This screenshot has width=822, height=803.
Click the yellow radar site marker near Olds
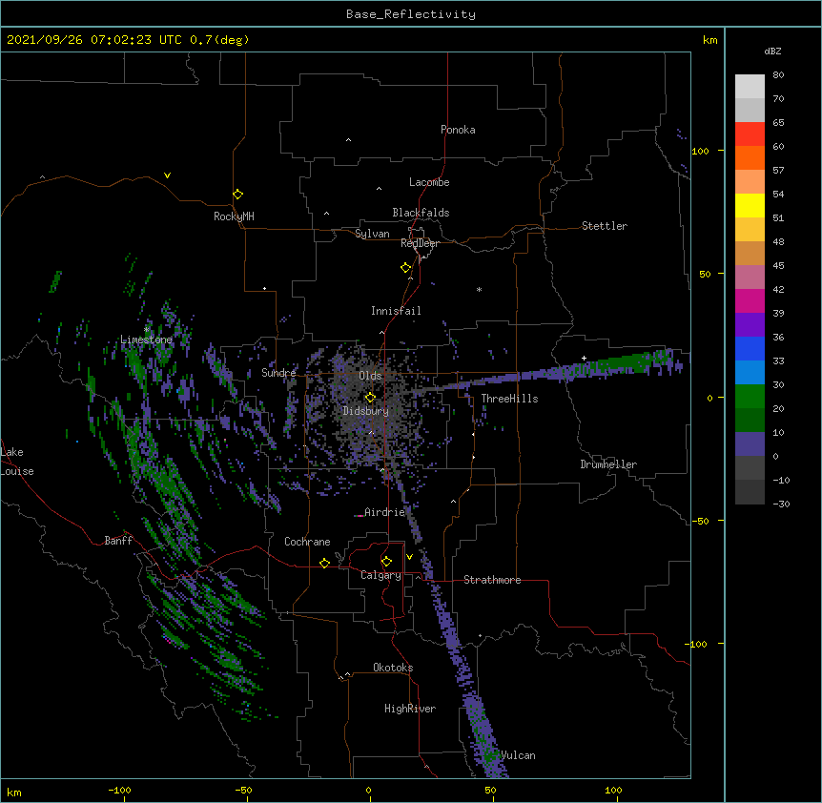[x=370, y=398]
